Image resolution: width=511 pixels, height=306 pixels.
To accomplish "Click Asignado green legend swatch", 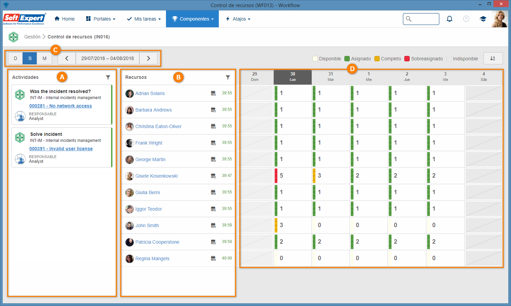I will tap(347, 59).
